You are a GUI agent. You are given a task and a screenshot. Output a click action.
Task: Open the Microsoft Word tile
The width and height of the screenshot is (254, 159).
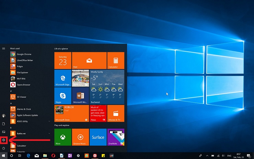(x=81, y=96)
